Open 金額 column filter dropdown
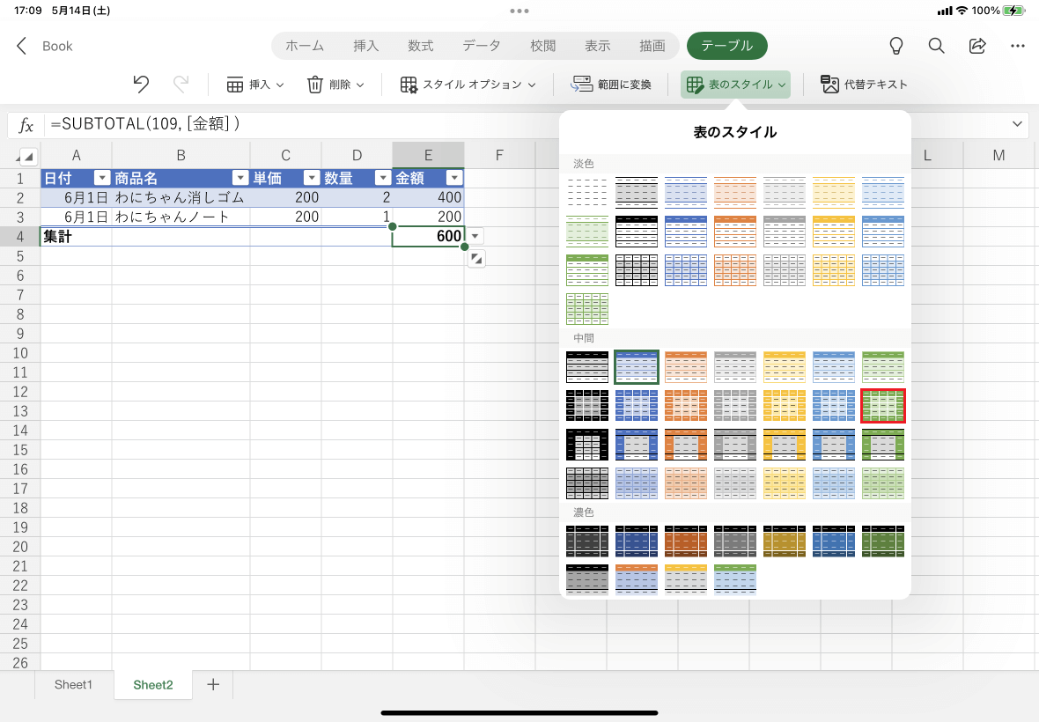Screen dimensions: 1039x722 [453, 178]
